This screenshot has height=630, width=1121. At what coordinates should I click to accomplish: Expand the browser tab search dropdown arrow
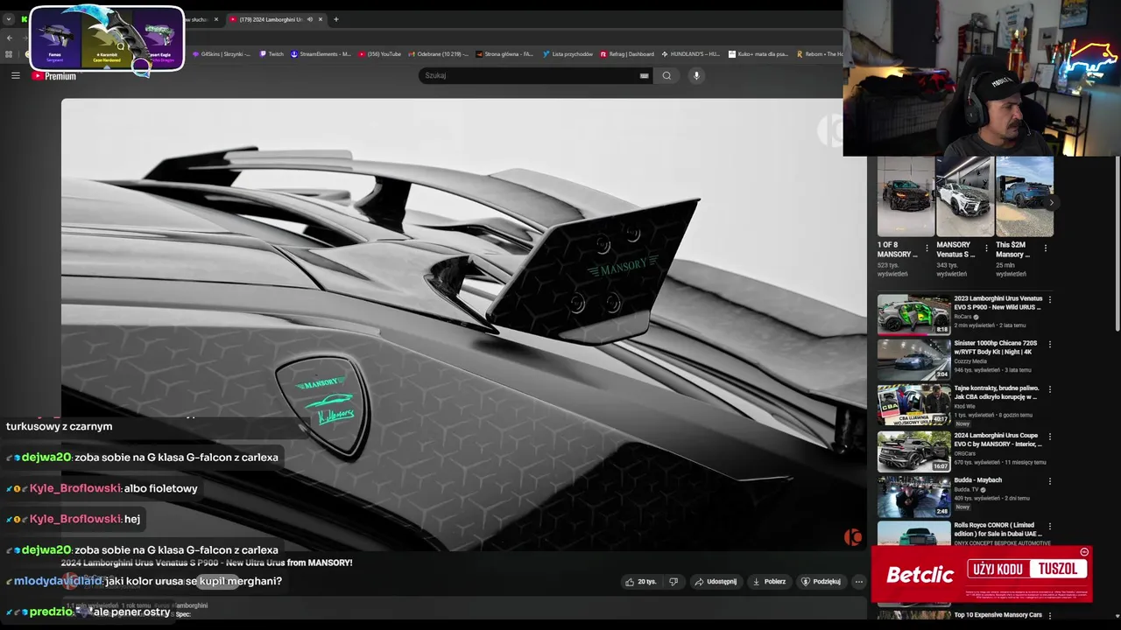tap(9, 19)
